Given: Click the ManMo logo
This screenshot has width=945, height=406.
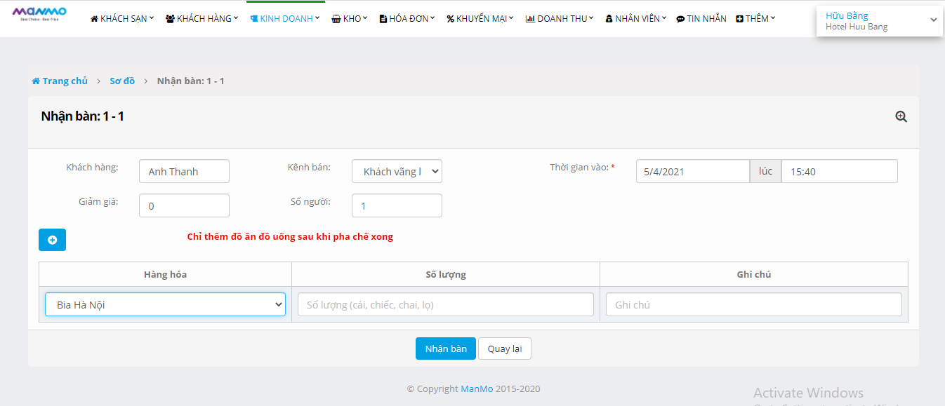Looking at the screenshot, I should point(39,14).
